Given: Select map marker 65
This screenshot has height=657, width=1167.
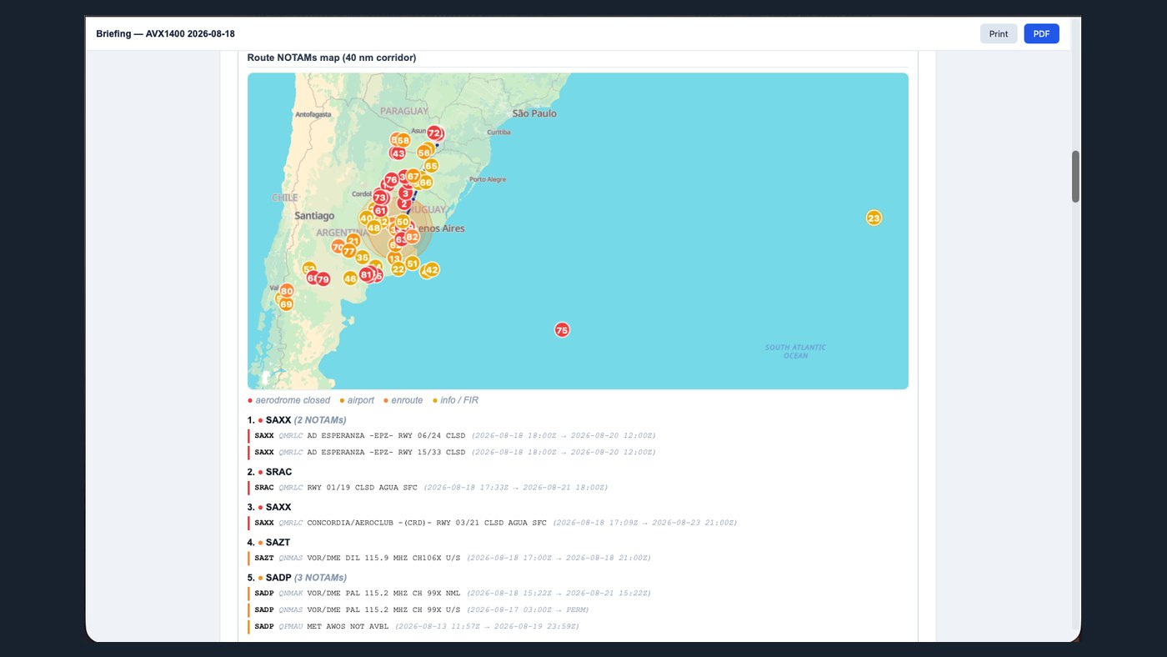Looking at the screenshot, I should [x=431, y=166].
